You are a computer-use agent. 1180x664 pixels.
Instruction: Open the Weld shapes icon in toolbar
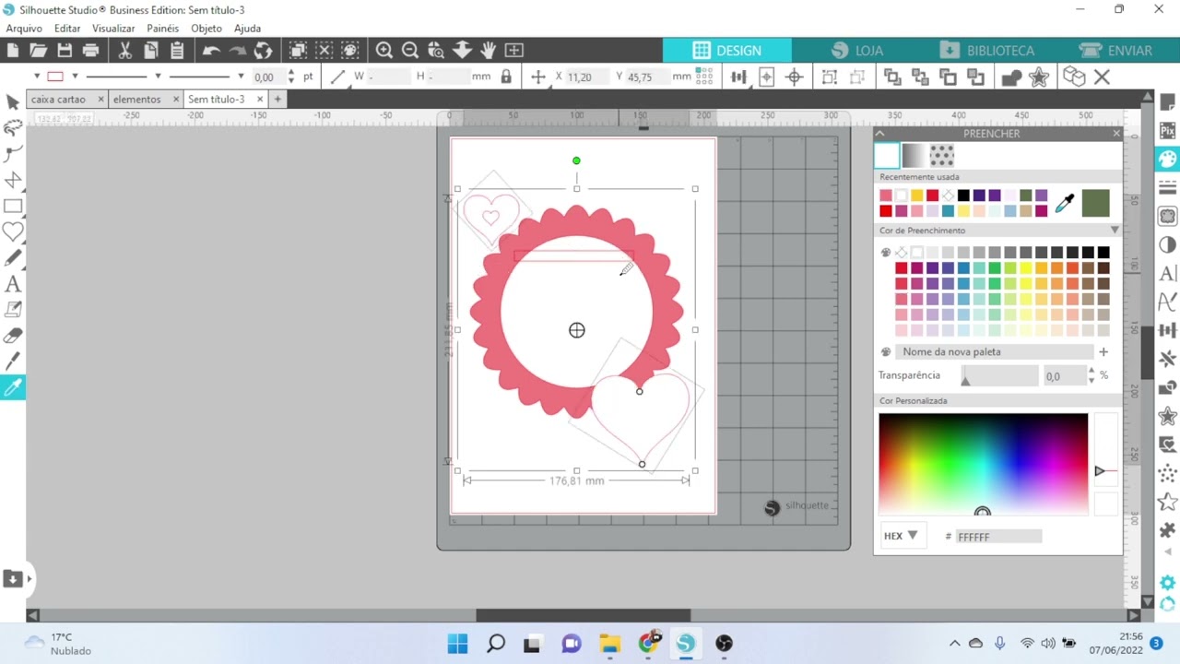[x=1011, y=77]
